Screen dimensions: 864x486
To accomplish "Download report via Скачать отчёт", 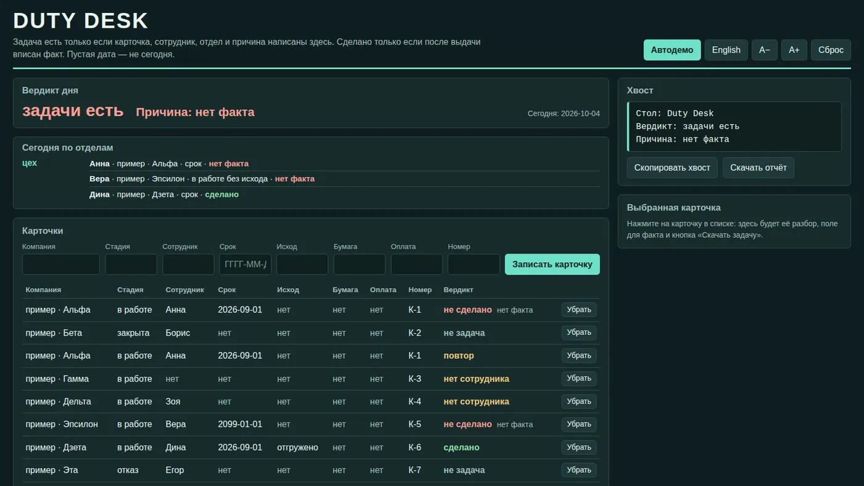I will [x=758, y=168].
